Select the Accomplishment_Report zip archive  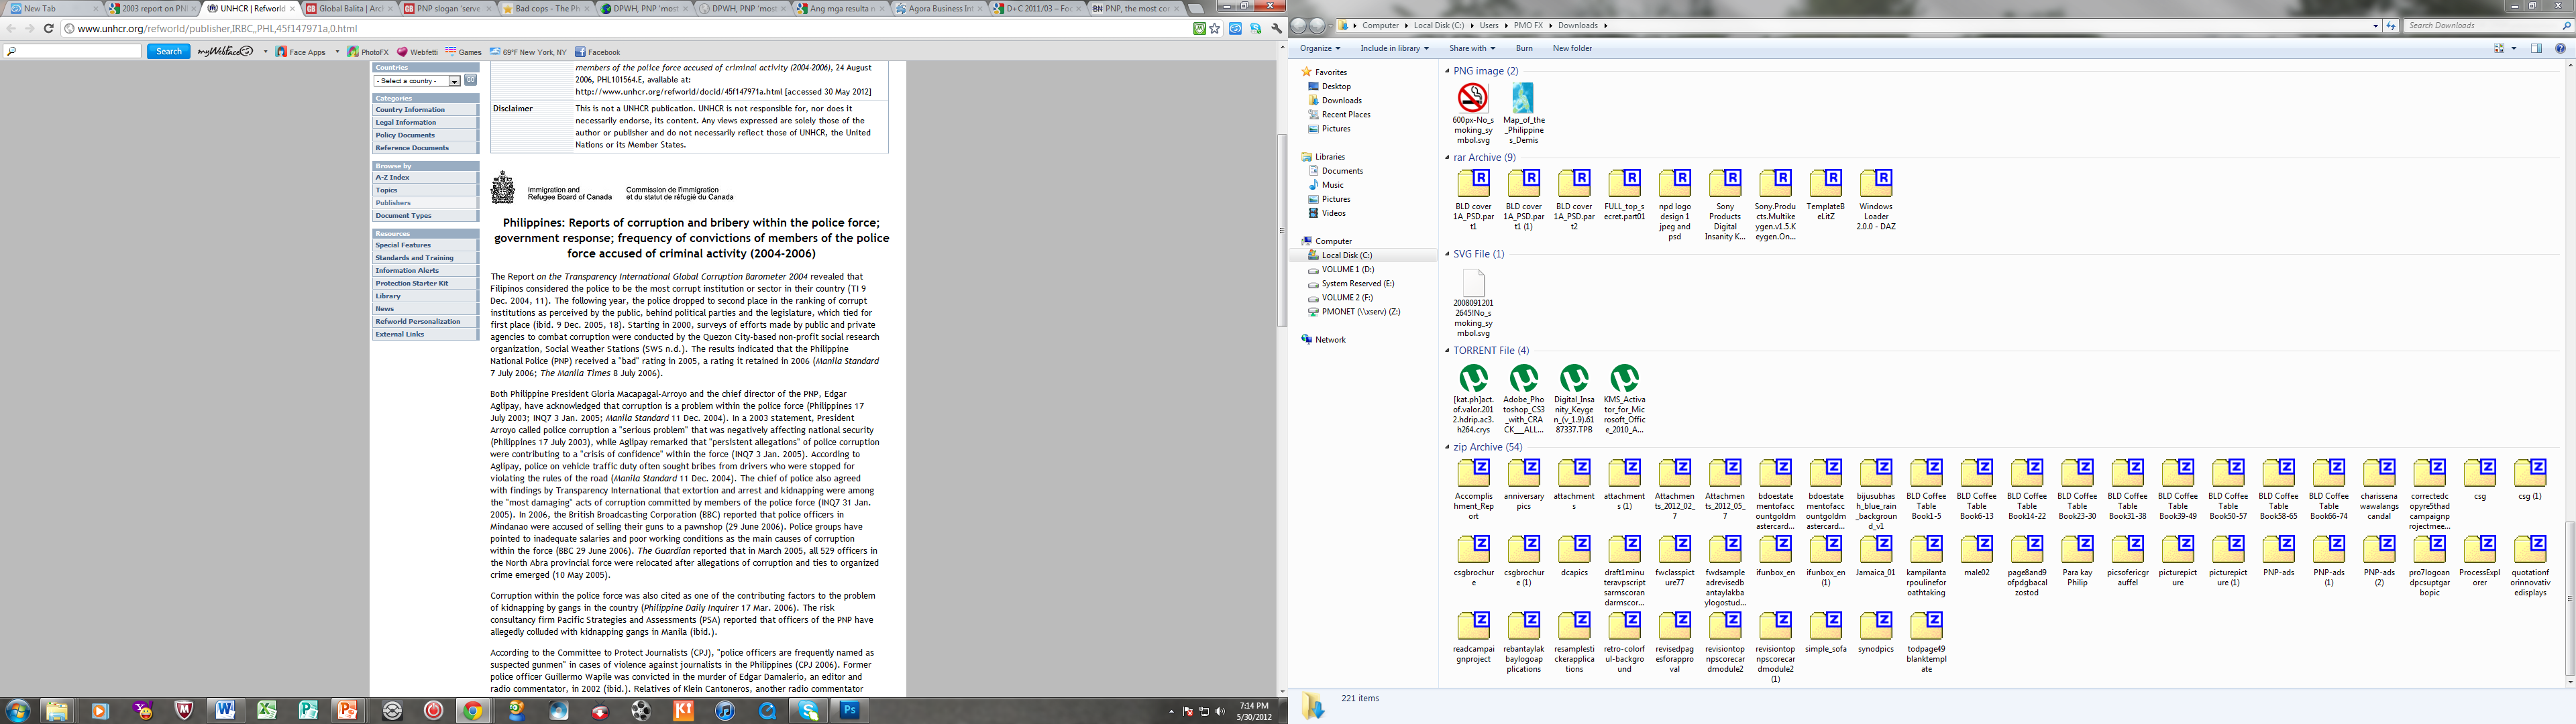coord(1474,490)
